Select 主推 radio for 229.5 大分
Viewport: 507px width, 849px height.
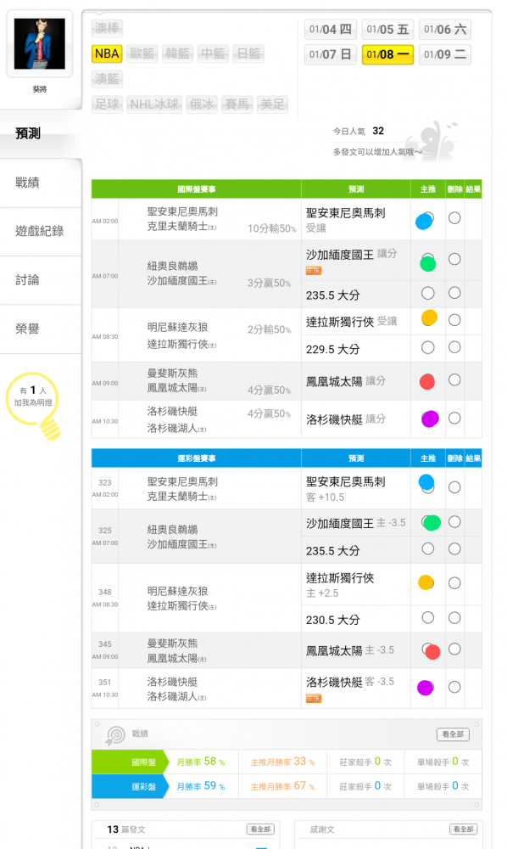coord(427,347)
